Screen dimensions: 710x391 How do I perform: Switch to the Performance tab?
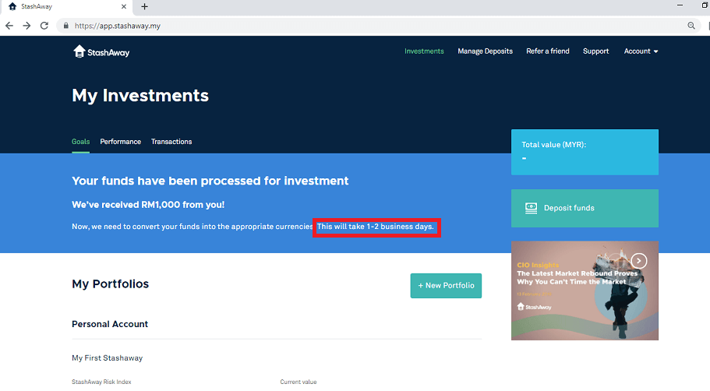pyautogui.click(x=121, y=142)
